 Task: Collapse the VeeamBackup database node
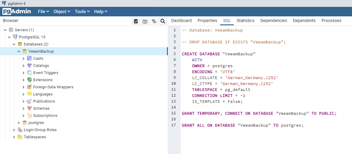[19, 51]
